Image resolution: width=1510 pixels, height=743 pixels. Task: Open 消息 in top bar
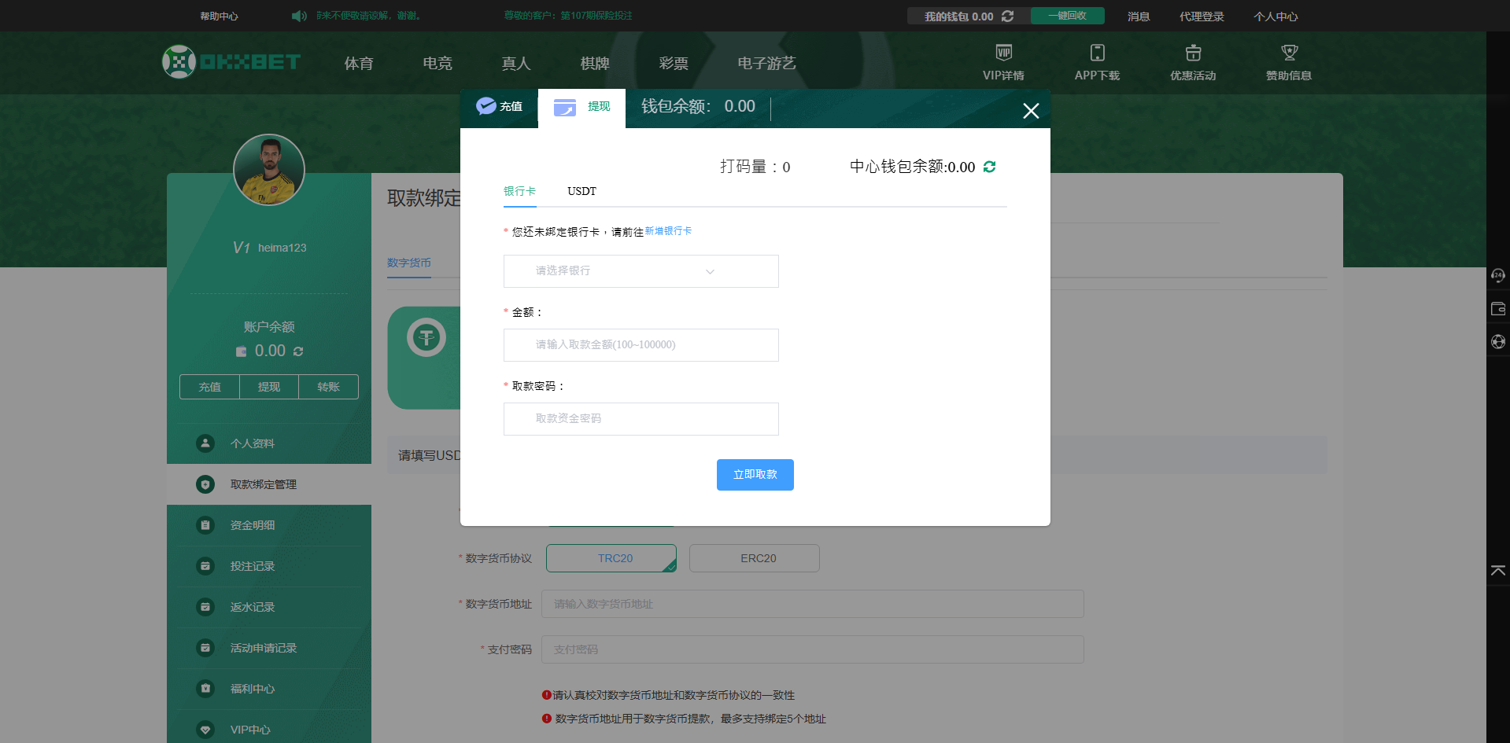(1139, 17)
